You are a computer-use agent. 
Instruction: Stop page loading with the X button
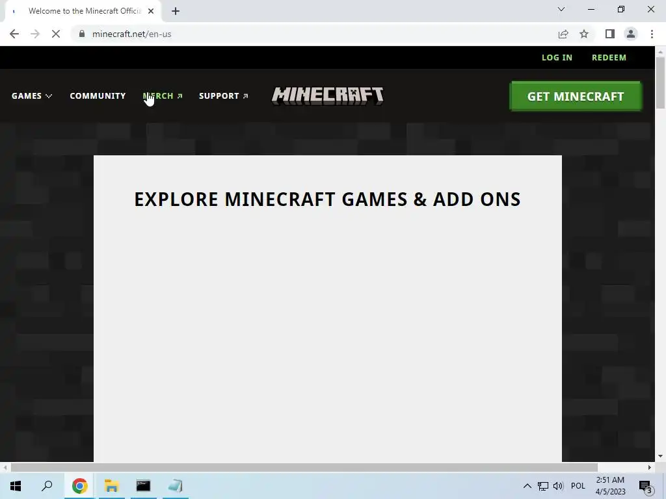[x=56, y=34]
